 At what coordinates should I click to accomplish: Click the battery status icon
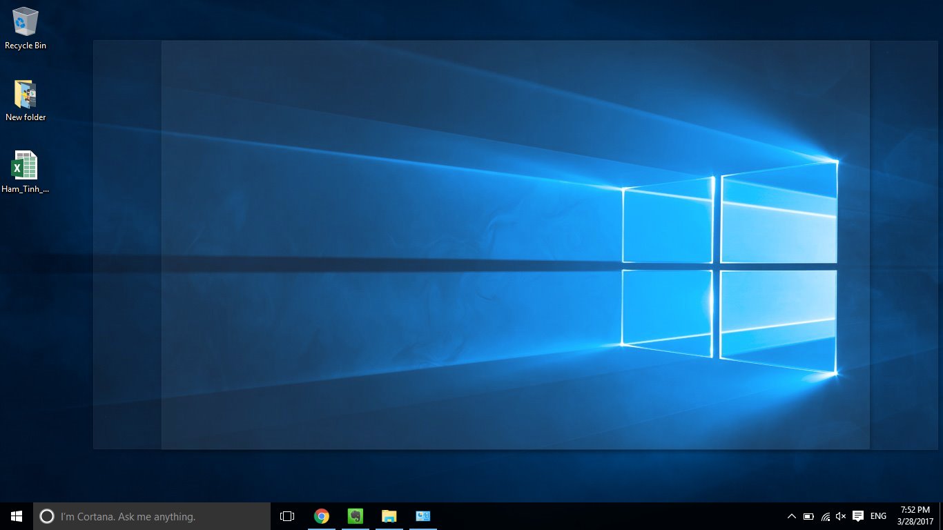pyautogui.click(x=808, y=516)
